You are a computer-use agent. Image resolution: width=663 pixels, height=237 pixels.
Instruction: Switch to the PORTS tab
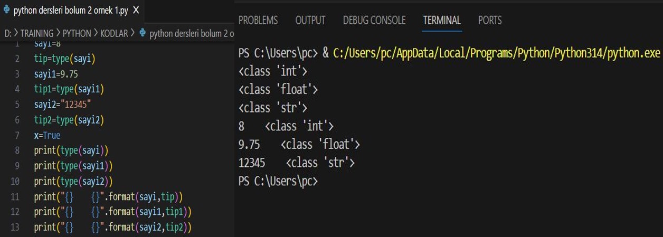coord(490,21)
